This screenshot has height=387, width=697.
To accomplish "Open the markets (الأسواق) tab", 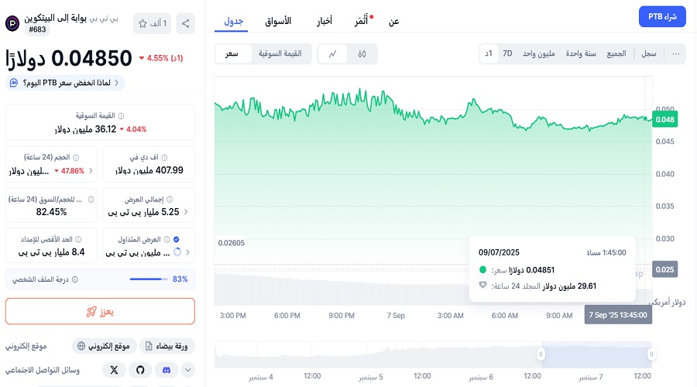I will point(278,21).
